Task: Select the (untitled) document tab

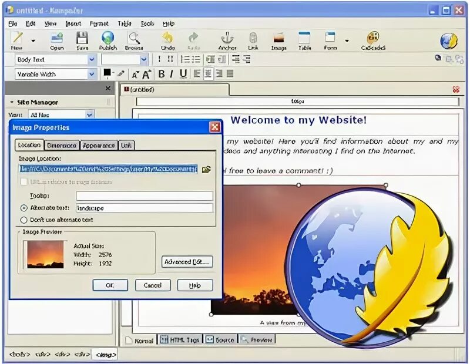Action: (174, 89)
